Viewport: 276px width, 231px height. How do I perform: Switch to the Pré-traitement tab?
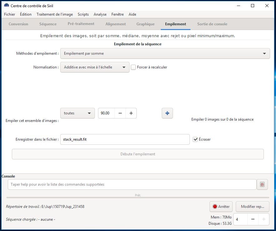pyautogui.click(x=81, y=24)
